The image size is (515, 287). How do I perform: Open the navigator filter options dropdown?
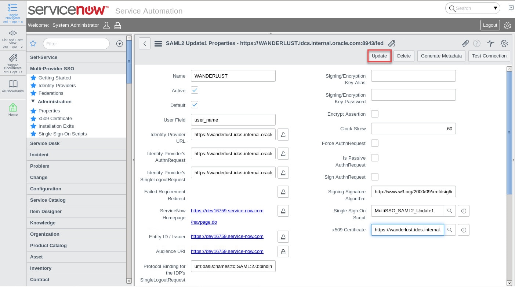(x=119, y=44)
